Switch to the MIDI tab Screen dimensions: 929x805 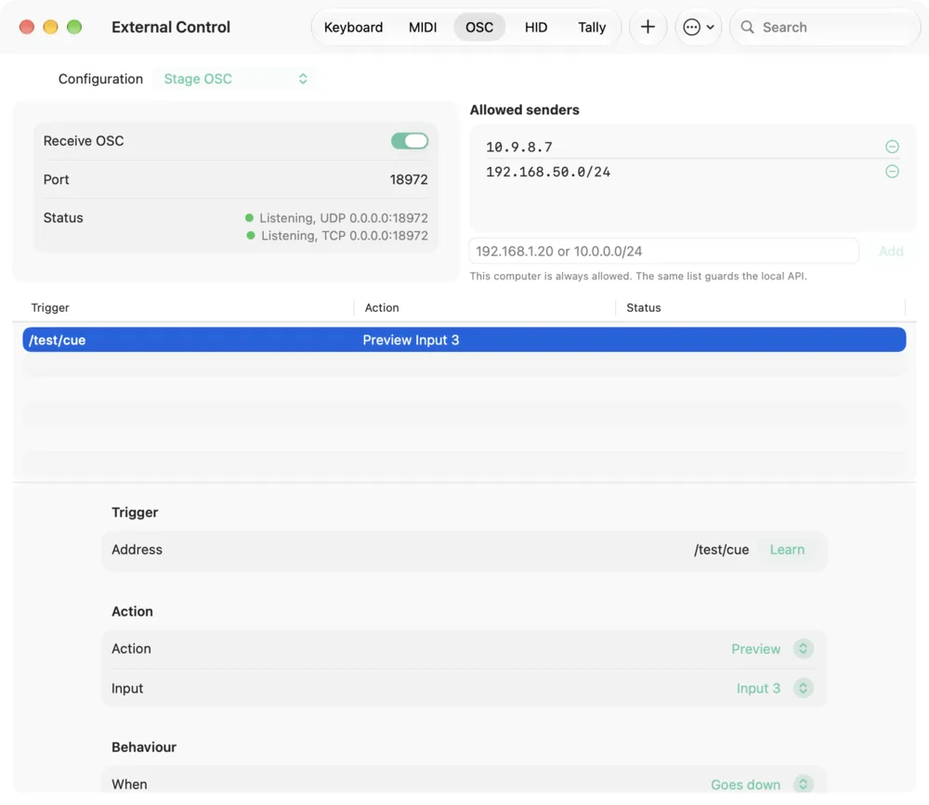coord(423,27)
